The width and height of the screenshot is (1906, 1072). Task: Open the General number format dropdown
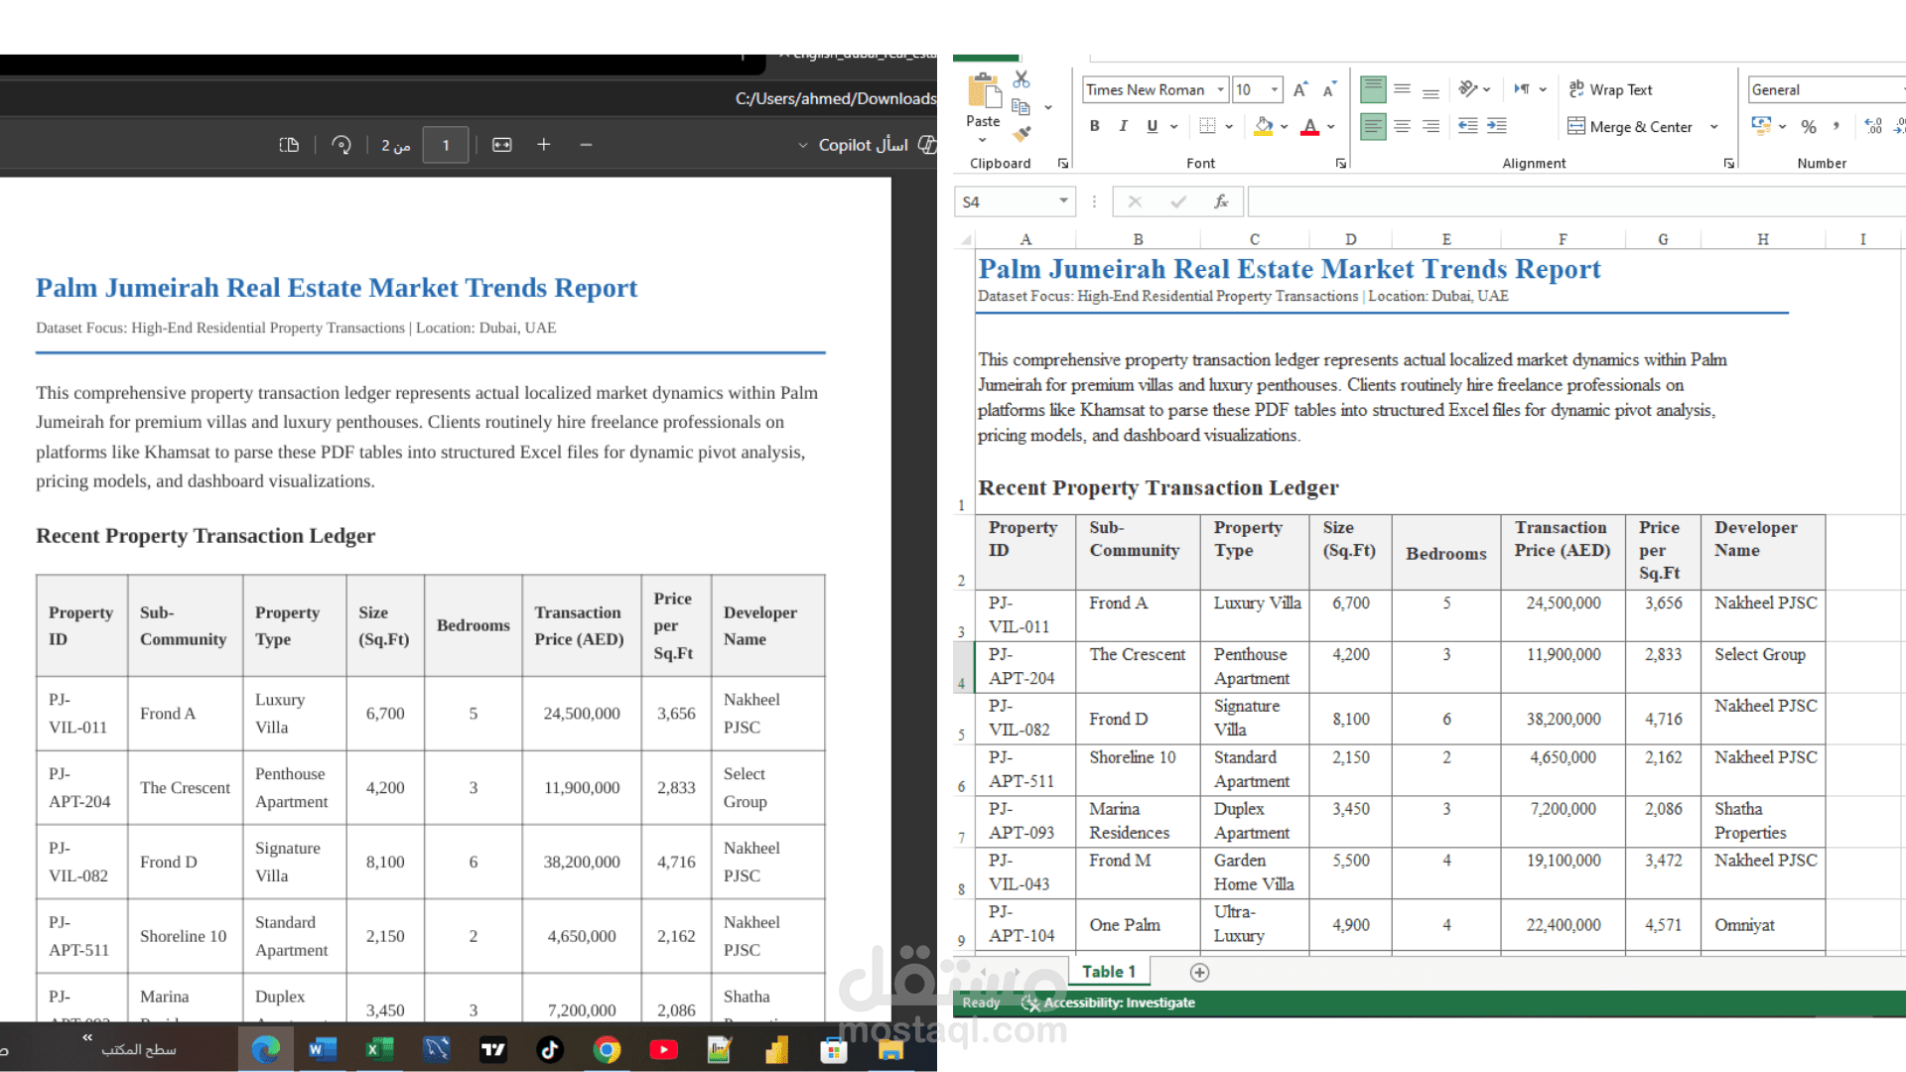click(x=1827, y=89)
